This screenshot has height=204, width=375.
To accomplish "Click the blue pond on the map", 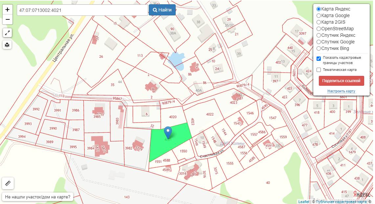I will tap(176, 61).
